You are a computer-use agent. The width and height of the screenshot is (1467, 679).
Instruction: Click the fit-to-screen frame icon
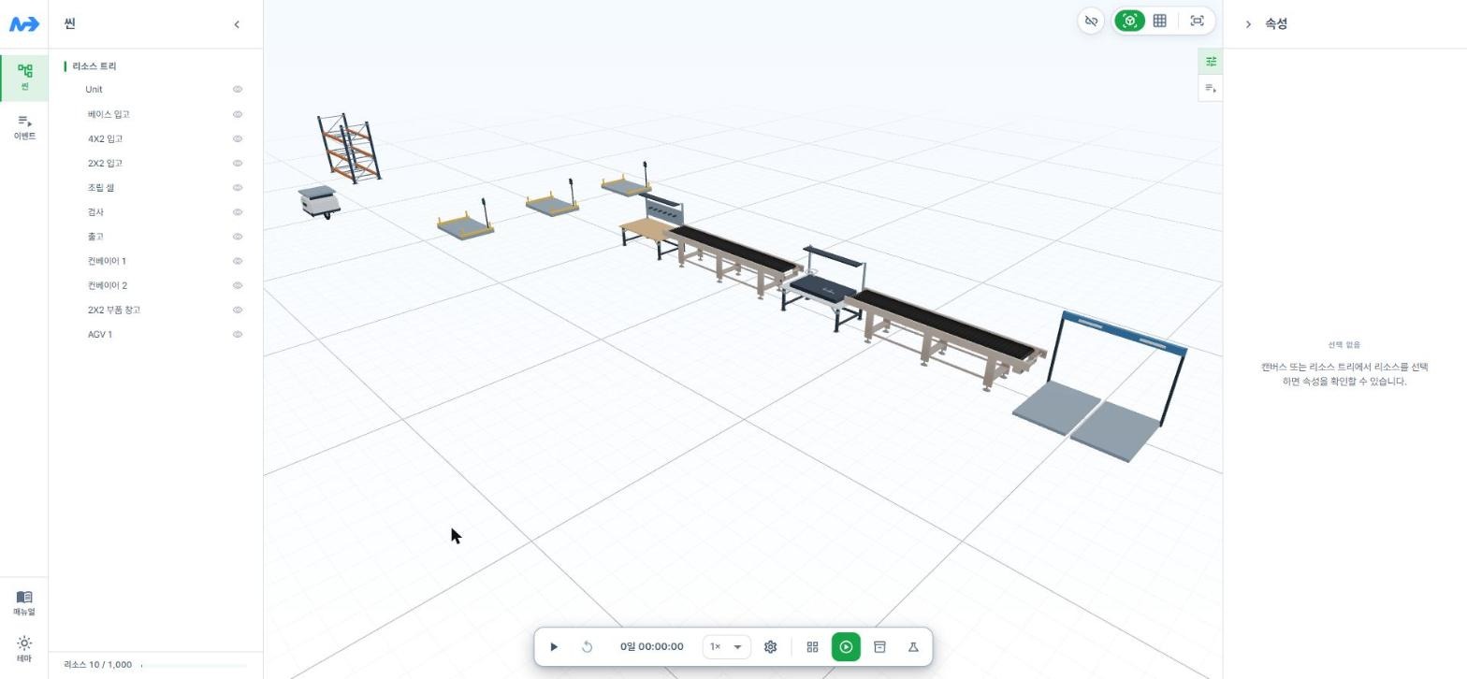[1197, 21]
